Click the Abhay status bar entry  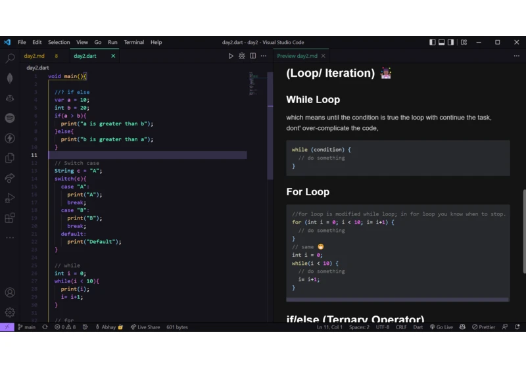click(x=109, y=327)
